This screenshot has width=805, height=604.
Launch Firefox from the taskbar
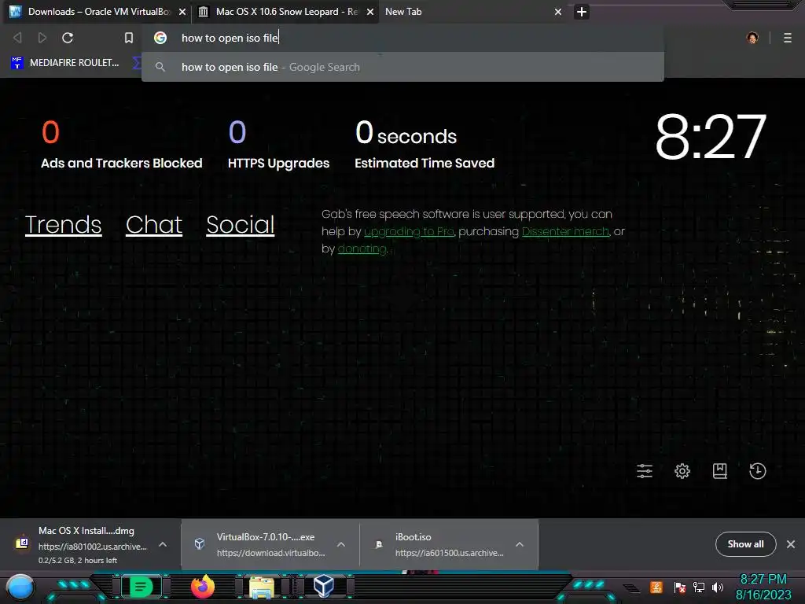[x=203, y=587]
